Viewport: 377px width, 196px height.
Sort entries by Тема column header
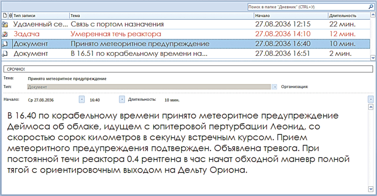pos(161,16)
